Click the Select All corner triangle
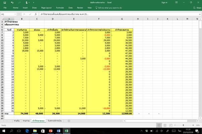The height and width of the screenshot is (134, 202). click(x=2, y=19)
